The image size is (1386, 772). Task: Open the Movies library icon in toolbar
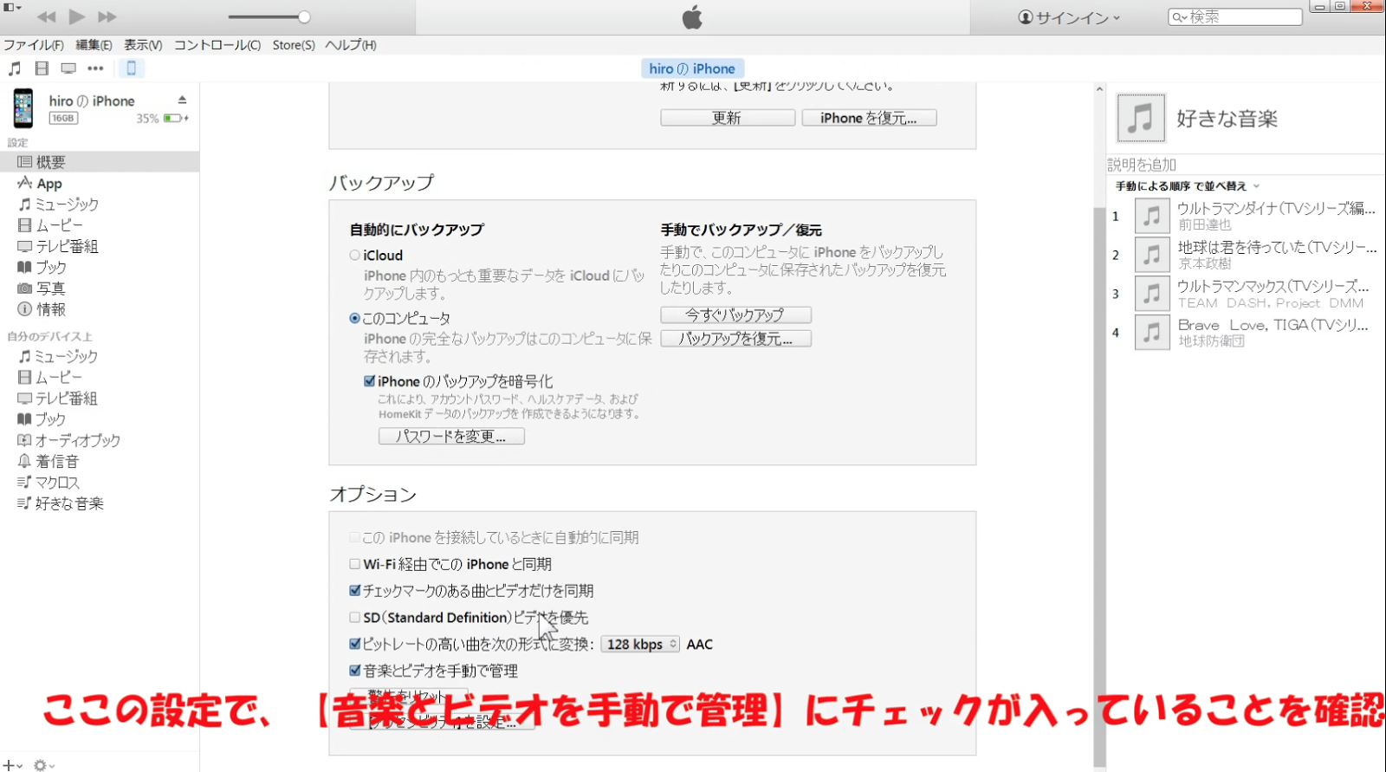pos(42,68)
